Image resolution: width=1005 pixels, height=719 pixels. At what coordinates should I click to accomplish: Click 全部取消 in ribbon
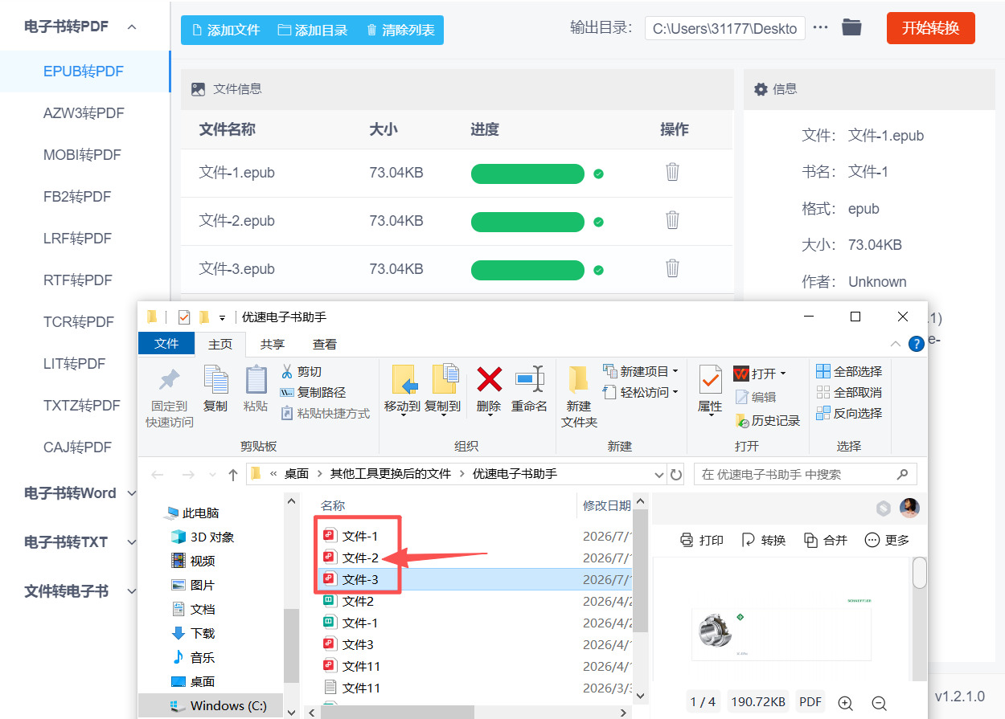pos(849,392)
